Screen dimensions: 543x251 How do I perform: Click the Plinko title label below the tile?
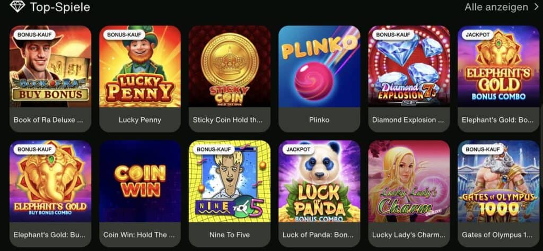pos(319,120)
